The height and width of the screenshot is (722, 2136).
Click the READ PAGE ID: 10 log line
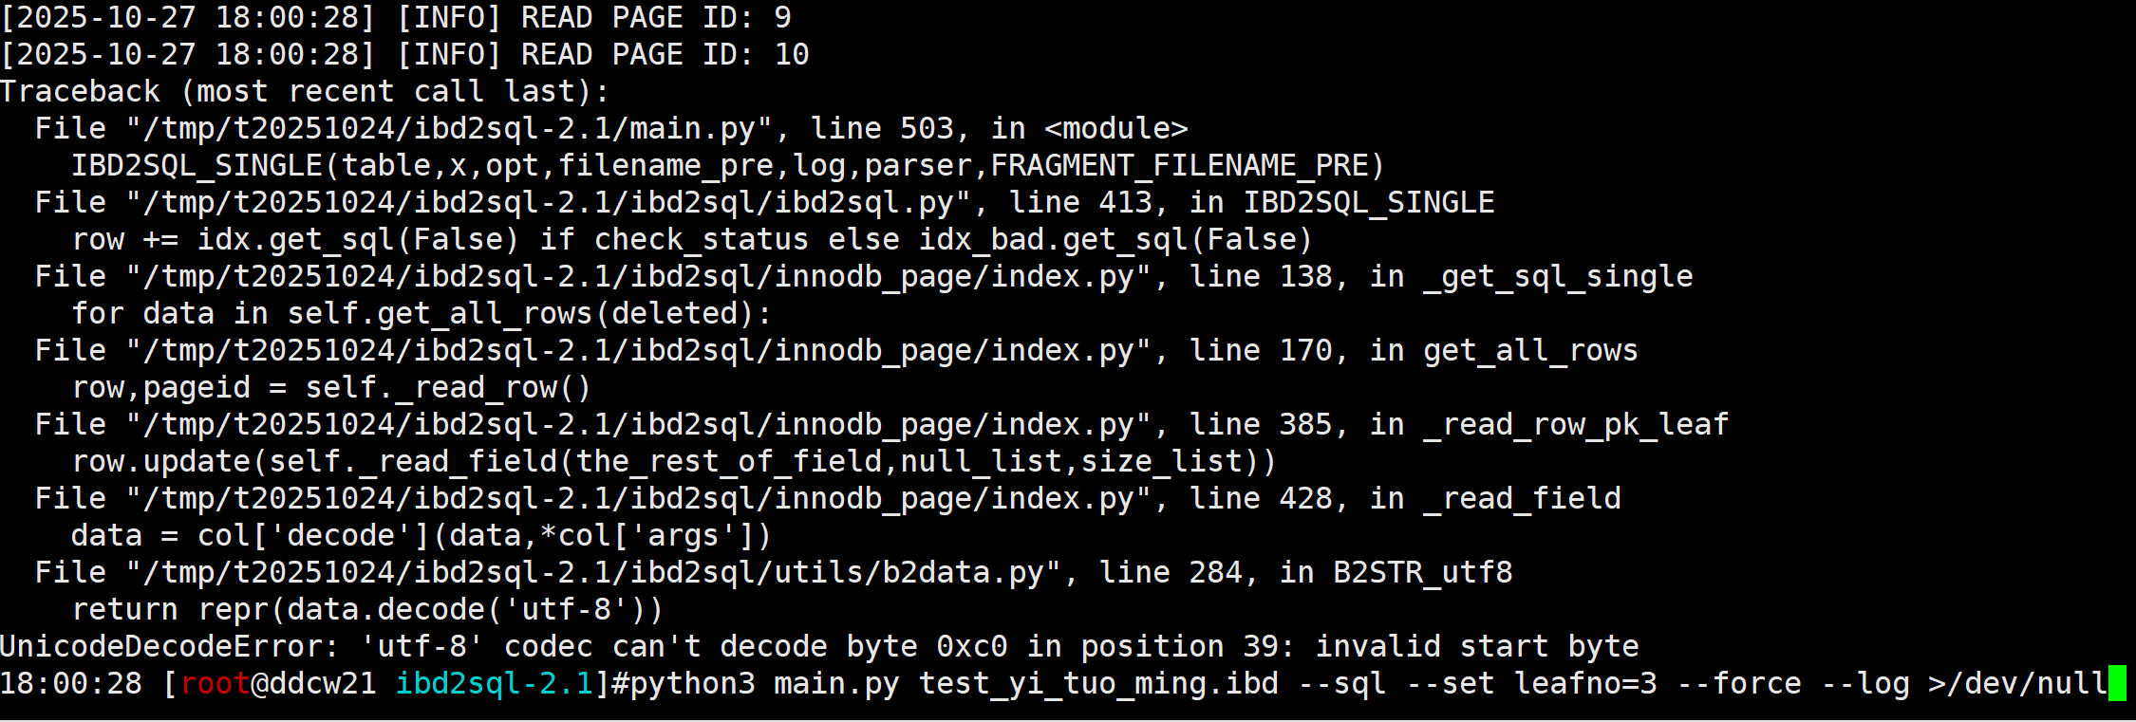pos(405,55)
